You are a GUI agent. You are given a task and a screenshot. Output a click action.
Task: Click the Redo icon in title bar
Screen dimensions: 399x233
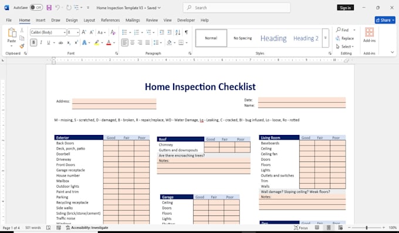coord(69,8)
